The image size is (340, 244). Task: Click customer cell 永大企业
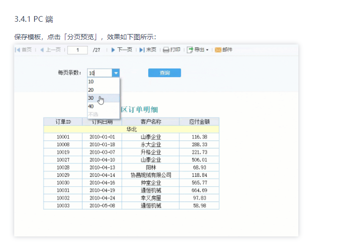tap(151, 144)
